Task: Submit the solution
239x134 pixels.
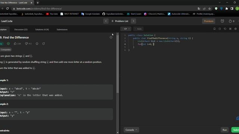Action: [235, 130]
